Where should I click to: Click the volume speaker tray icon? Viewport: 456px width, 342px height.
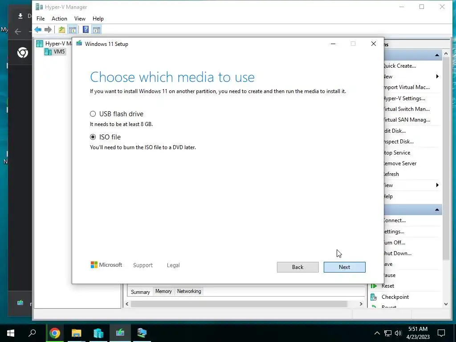click(x=398, y=333)
